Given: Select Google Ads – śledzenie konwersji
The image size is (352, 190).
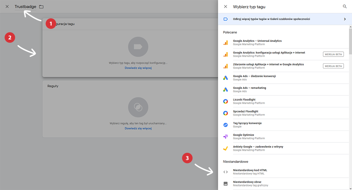Looking at the screenshot, I should coord(283,78).
